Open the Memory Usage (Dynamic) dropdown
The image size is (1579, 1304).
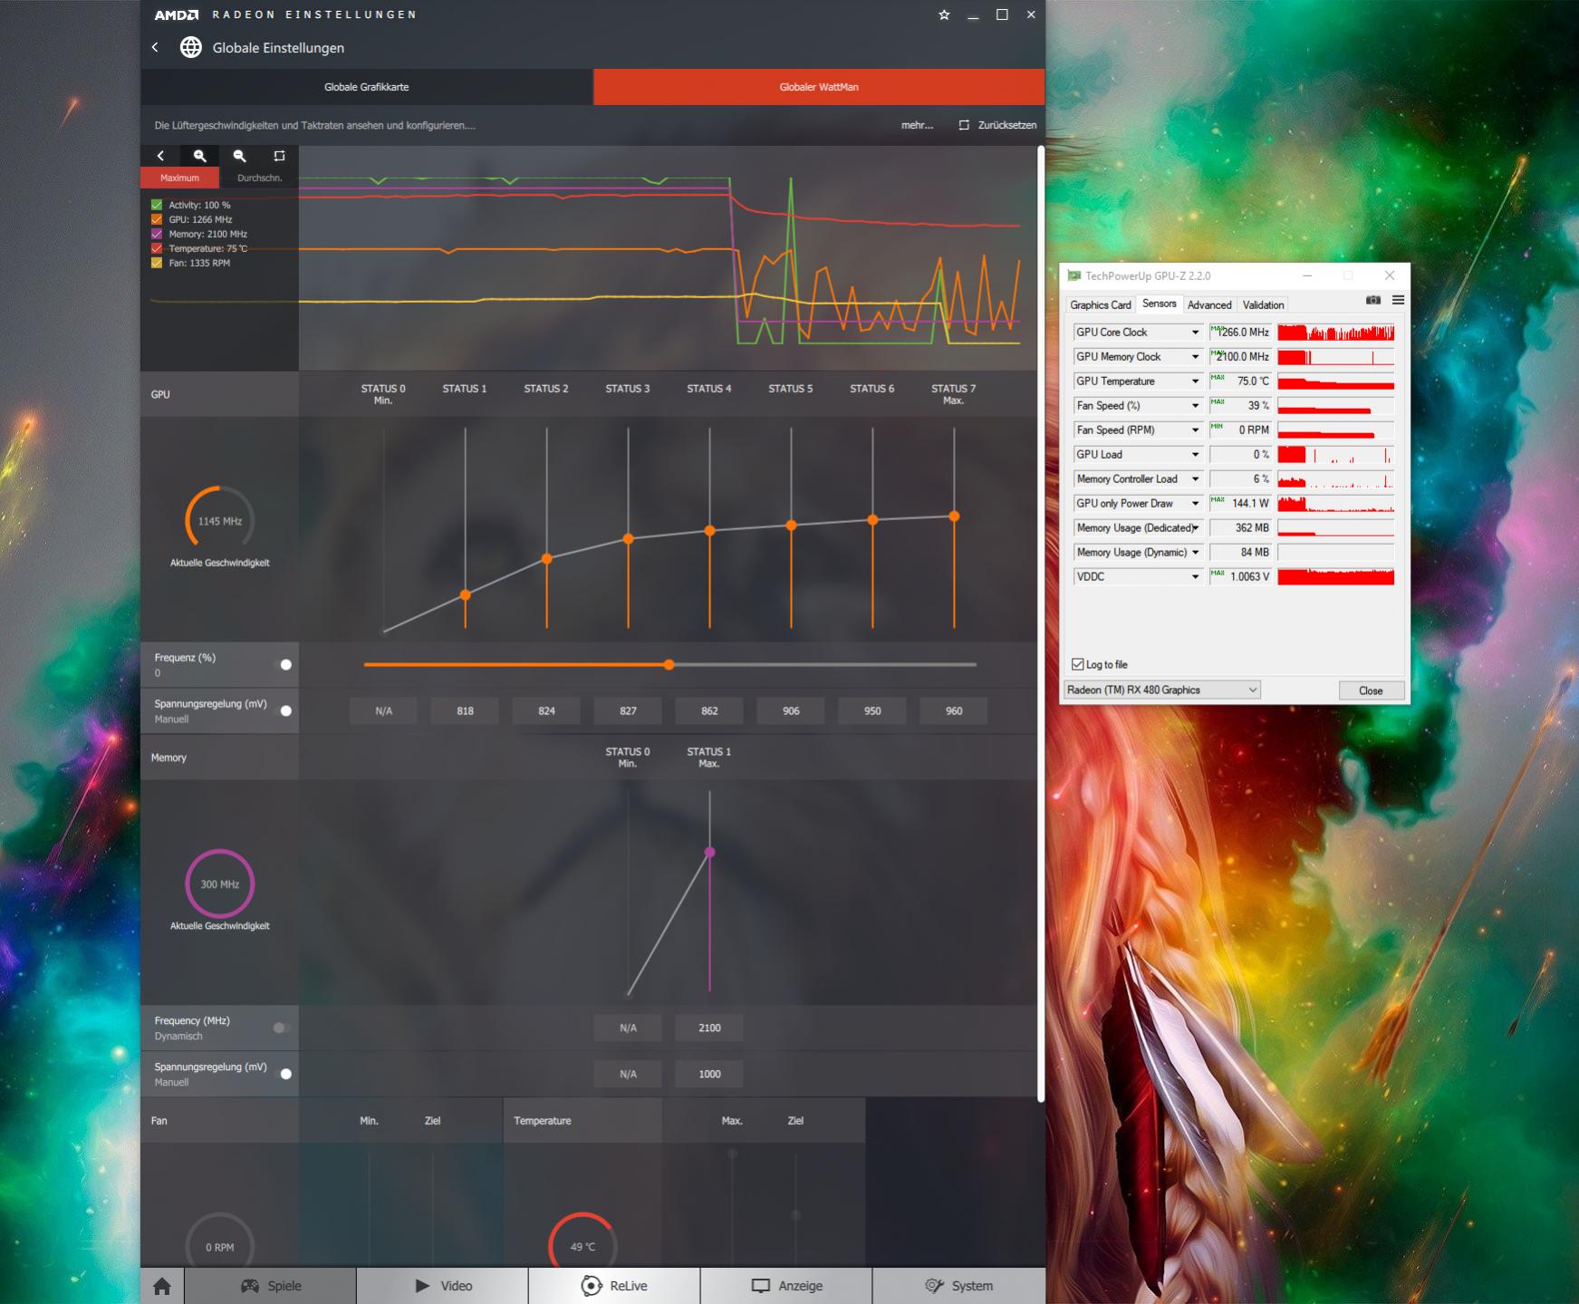(x=1195, y=553)
